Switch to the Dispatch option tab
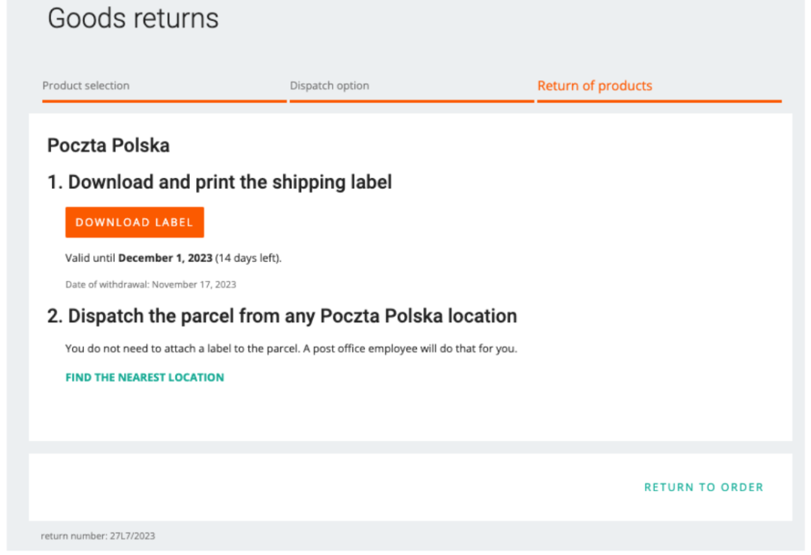The image size is (811, 555). point(330,86)
